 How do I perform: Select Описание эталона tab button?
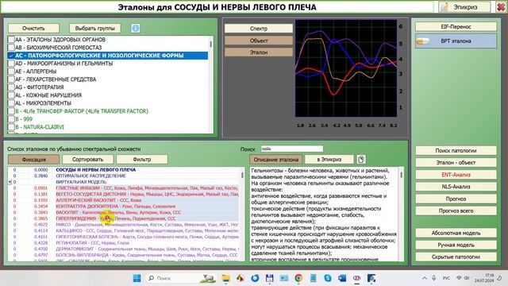(275, 159)
